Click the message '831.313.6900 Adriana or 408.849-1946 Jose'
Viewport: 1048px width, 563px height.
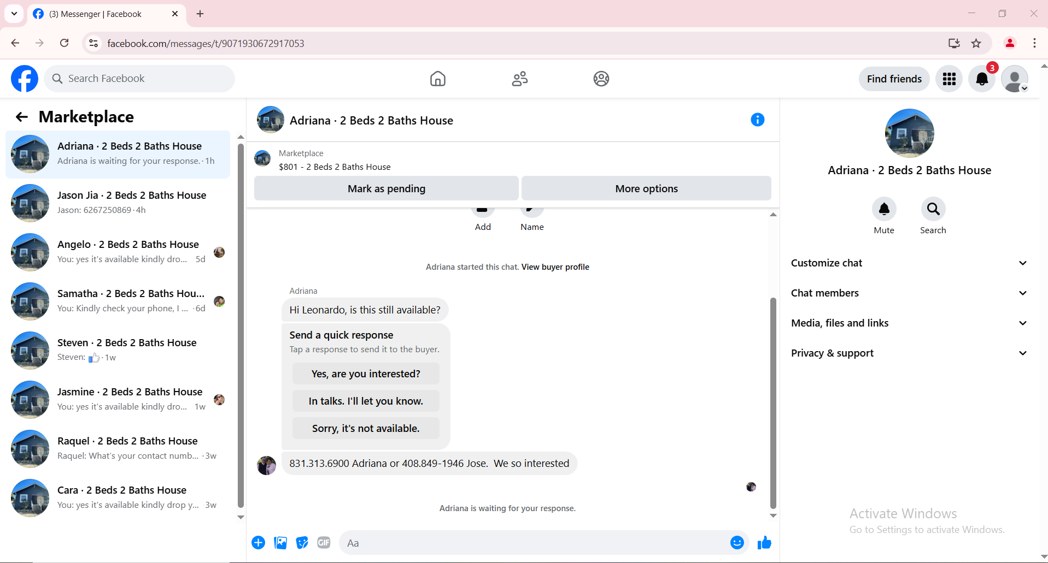pyautogui.click(x=429, y=464)
